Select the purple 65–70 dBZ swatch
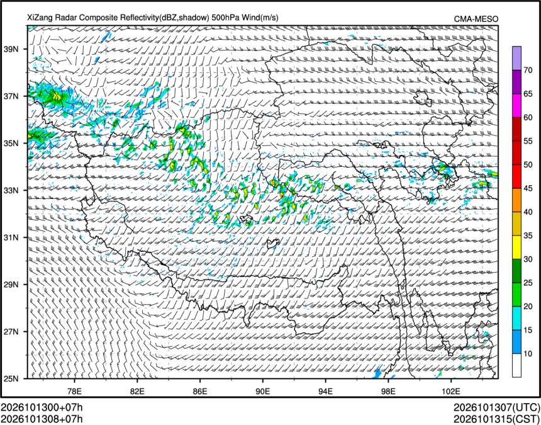This screenshot has height=425, width=541. [517, 82]
